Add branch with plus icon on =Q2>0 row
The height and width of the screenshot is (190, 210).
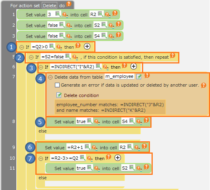87,46
